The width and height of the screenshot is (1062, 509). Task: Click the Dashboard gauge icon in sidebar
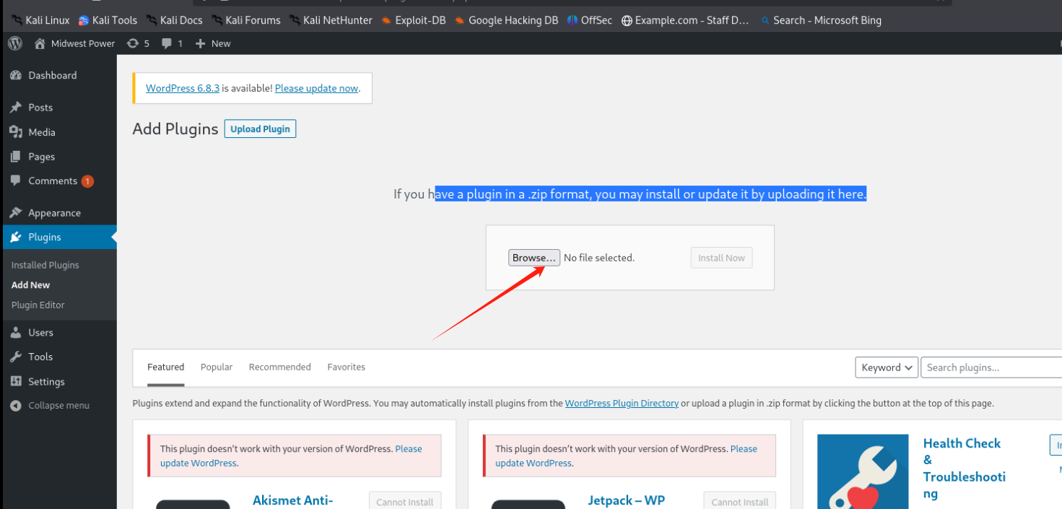click(x=16, y=75)
